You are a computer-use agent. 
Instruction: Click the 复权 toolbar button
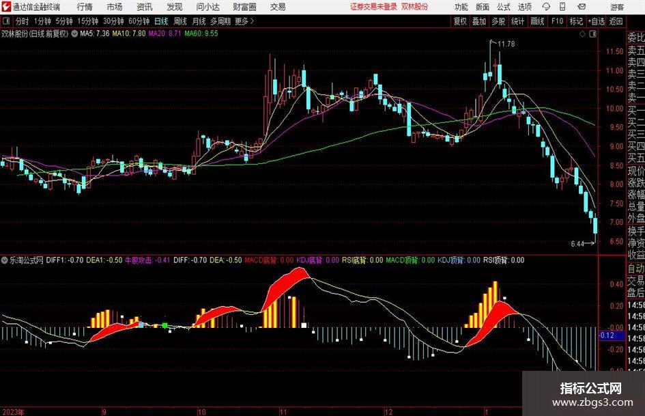(x=460, y=21)
